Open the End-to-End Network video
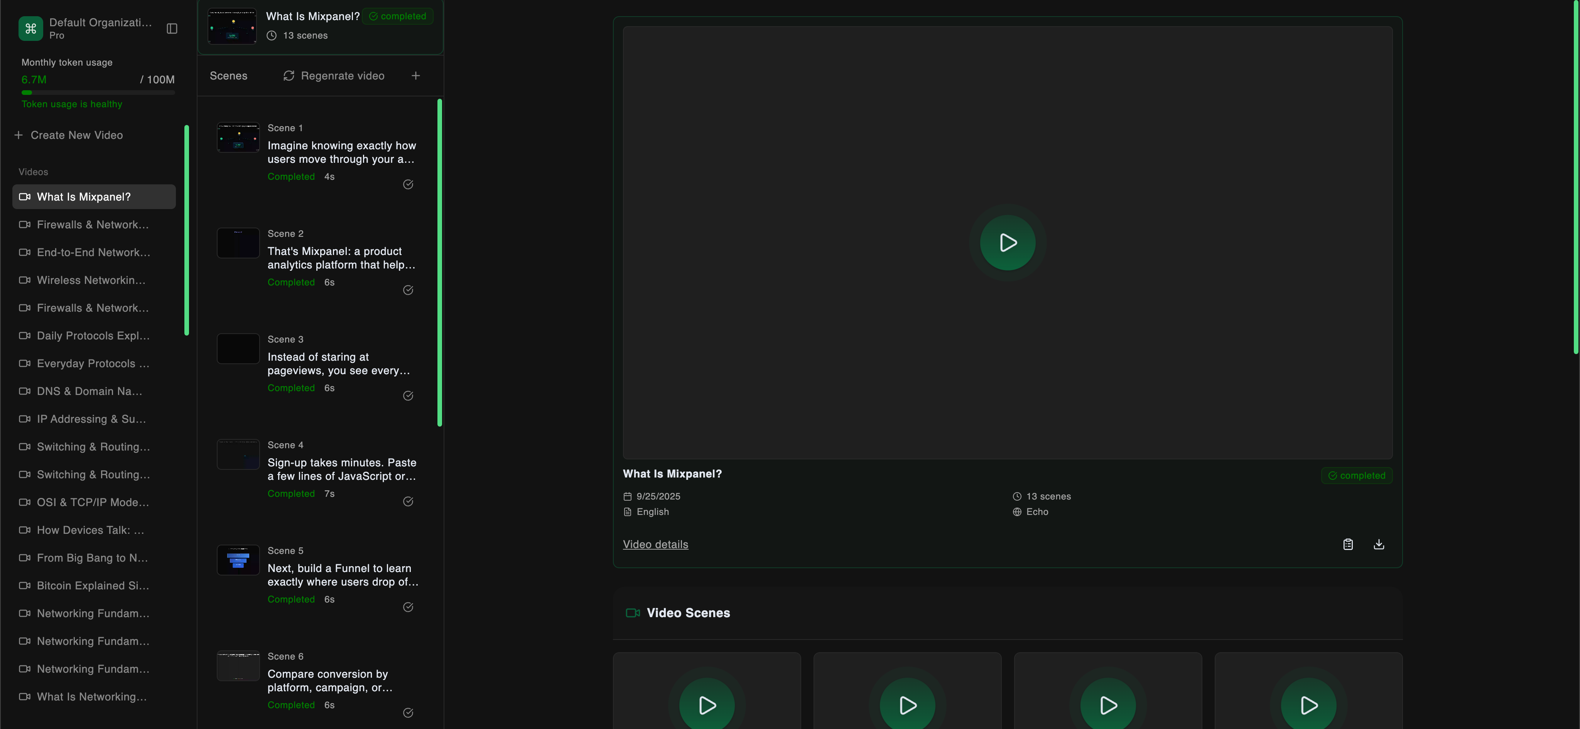The image size is (1580, 729). click(94, 252)
